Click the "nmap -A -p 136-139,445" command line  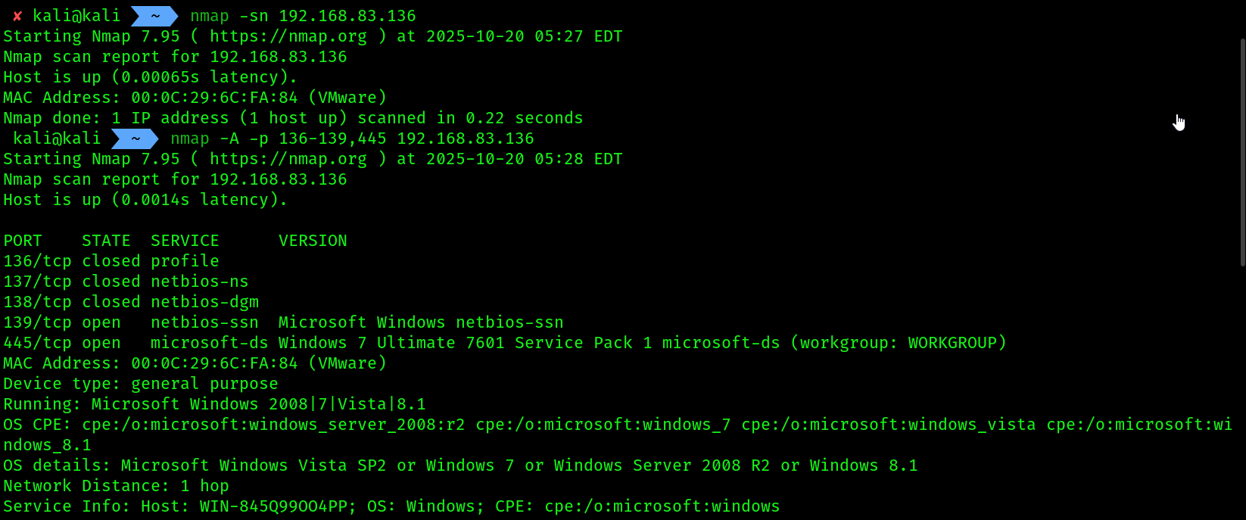[x=352, y=139]
